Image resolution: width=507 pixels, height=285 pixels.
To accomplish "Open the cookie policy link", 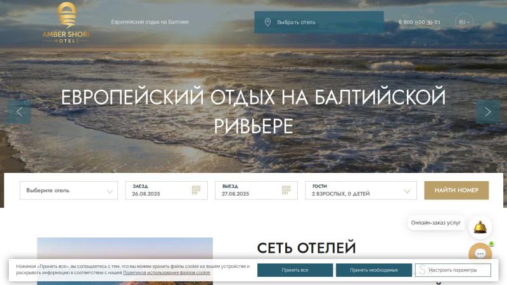I will click(x=167, y=273).
